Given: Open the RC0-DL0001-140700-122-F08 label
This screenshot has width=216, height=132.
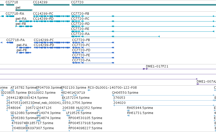Looking at the screenshot, I should [112, 88].
